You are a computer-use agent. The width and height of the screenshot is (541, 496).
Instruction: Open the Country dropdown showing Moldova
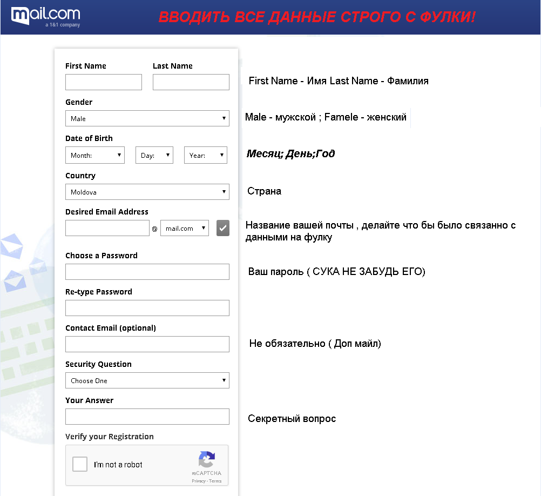point(147,192)
